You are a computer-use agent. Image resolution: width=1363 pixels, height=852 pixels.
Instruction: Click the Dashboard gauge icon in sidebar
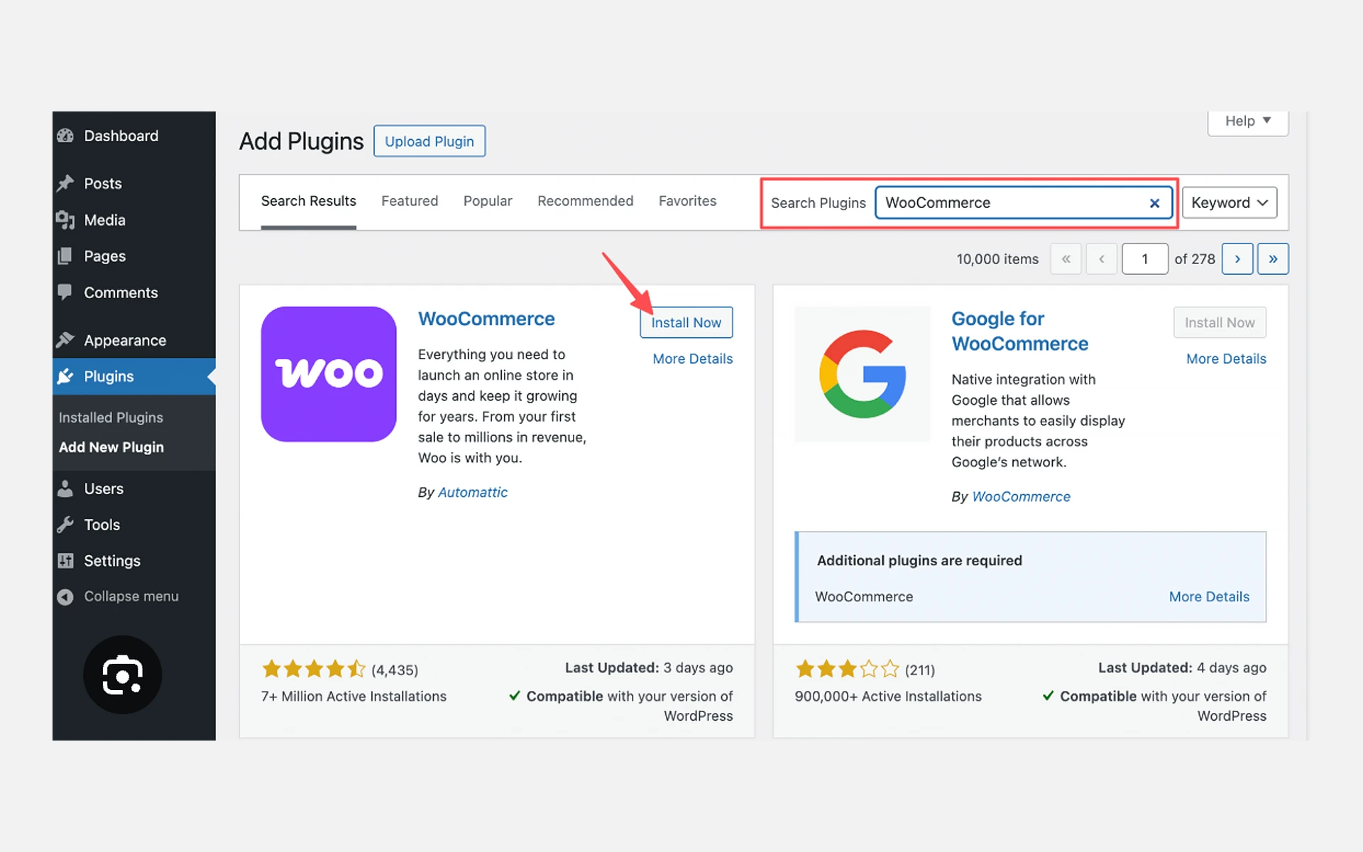65,136
